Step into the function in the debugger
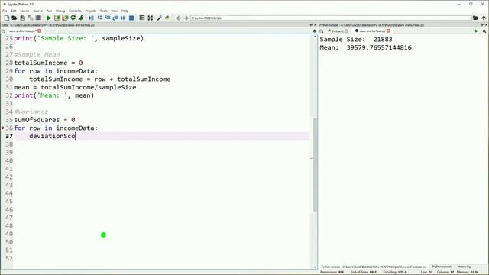 108,18
